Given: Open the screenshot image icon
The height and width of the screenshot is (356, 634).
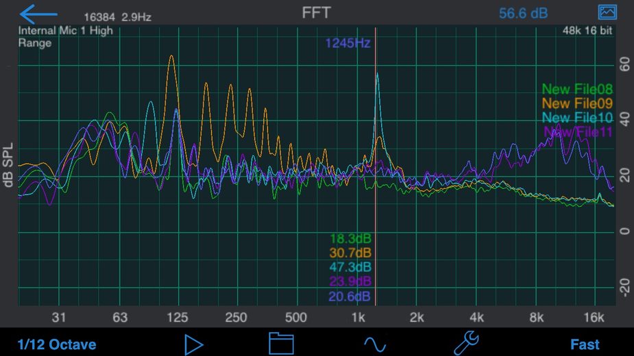Looking at the screenshot, I should (607, 12).
